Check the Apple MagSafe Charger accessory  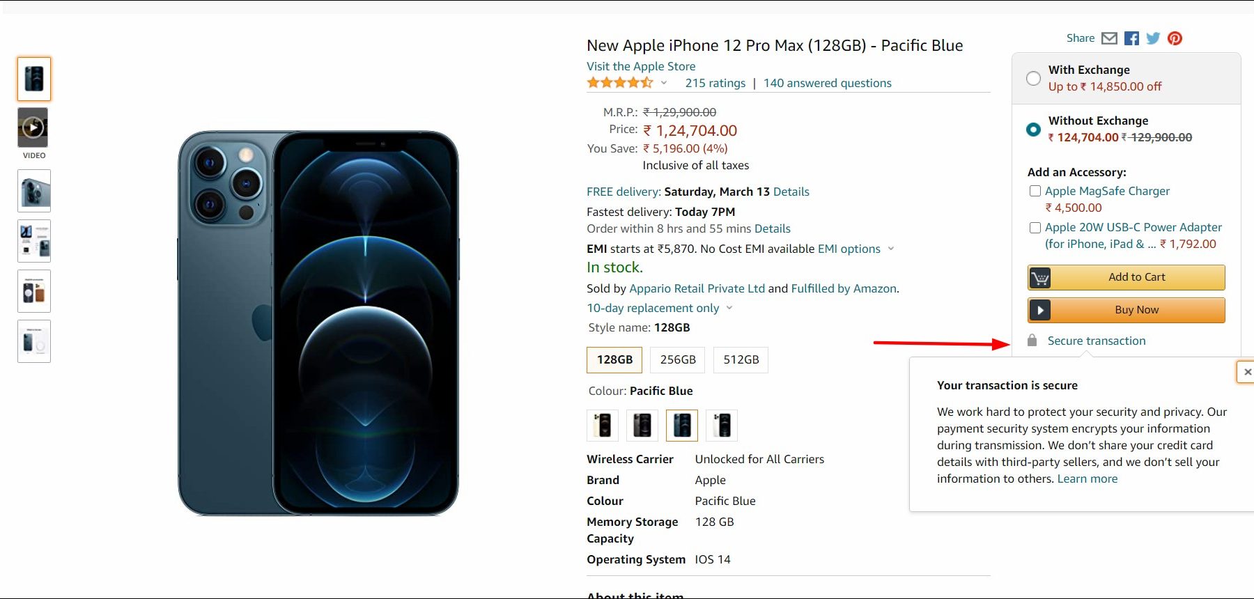(1035, 191)
